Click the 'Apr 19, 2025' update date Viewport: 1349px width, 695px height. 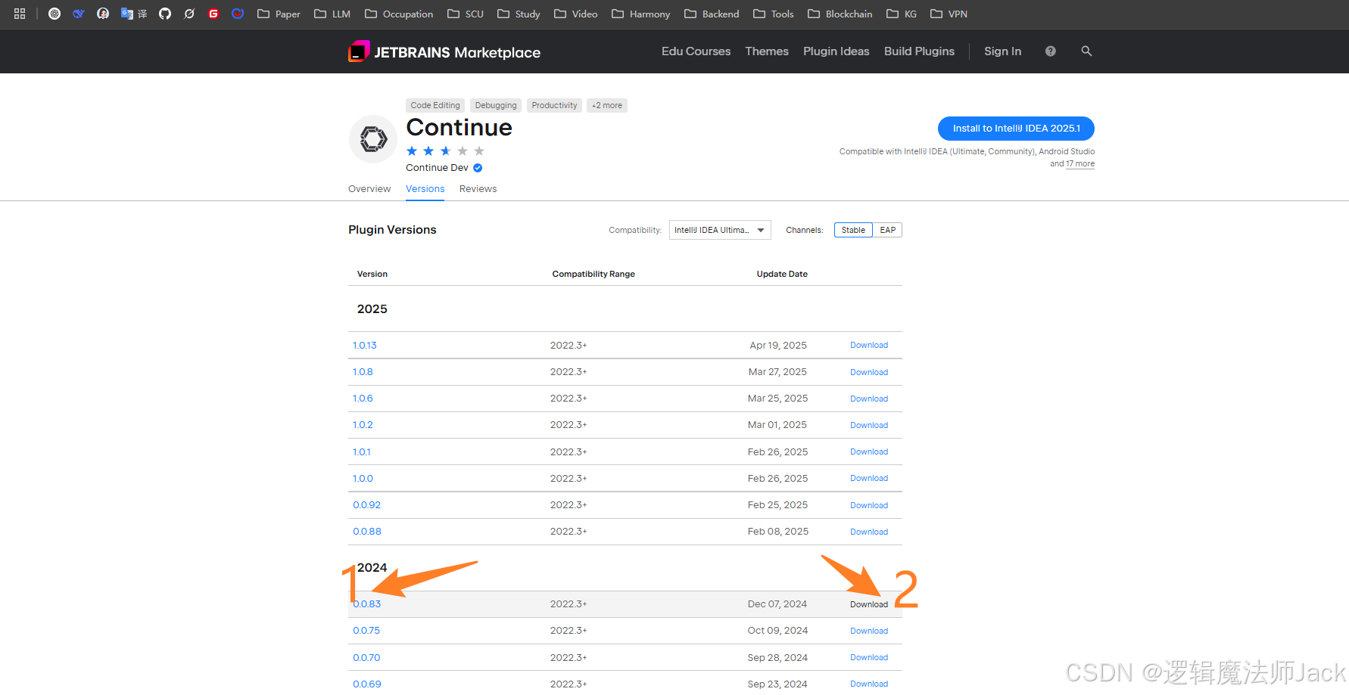click(x=778, y=346)
